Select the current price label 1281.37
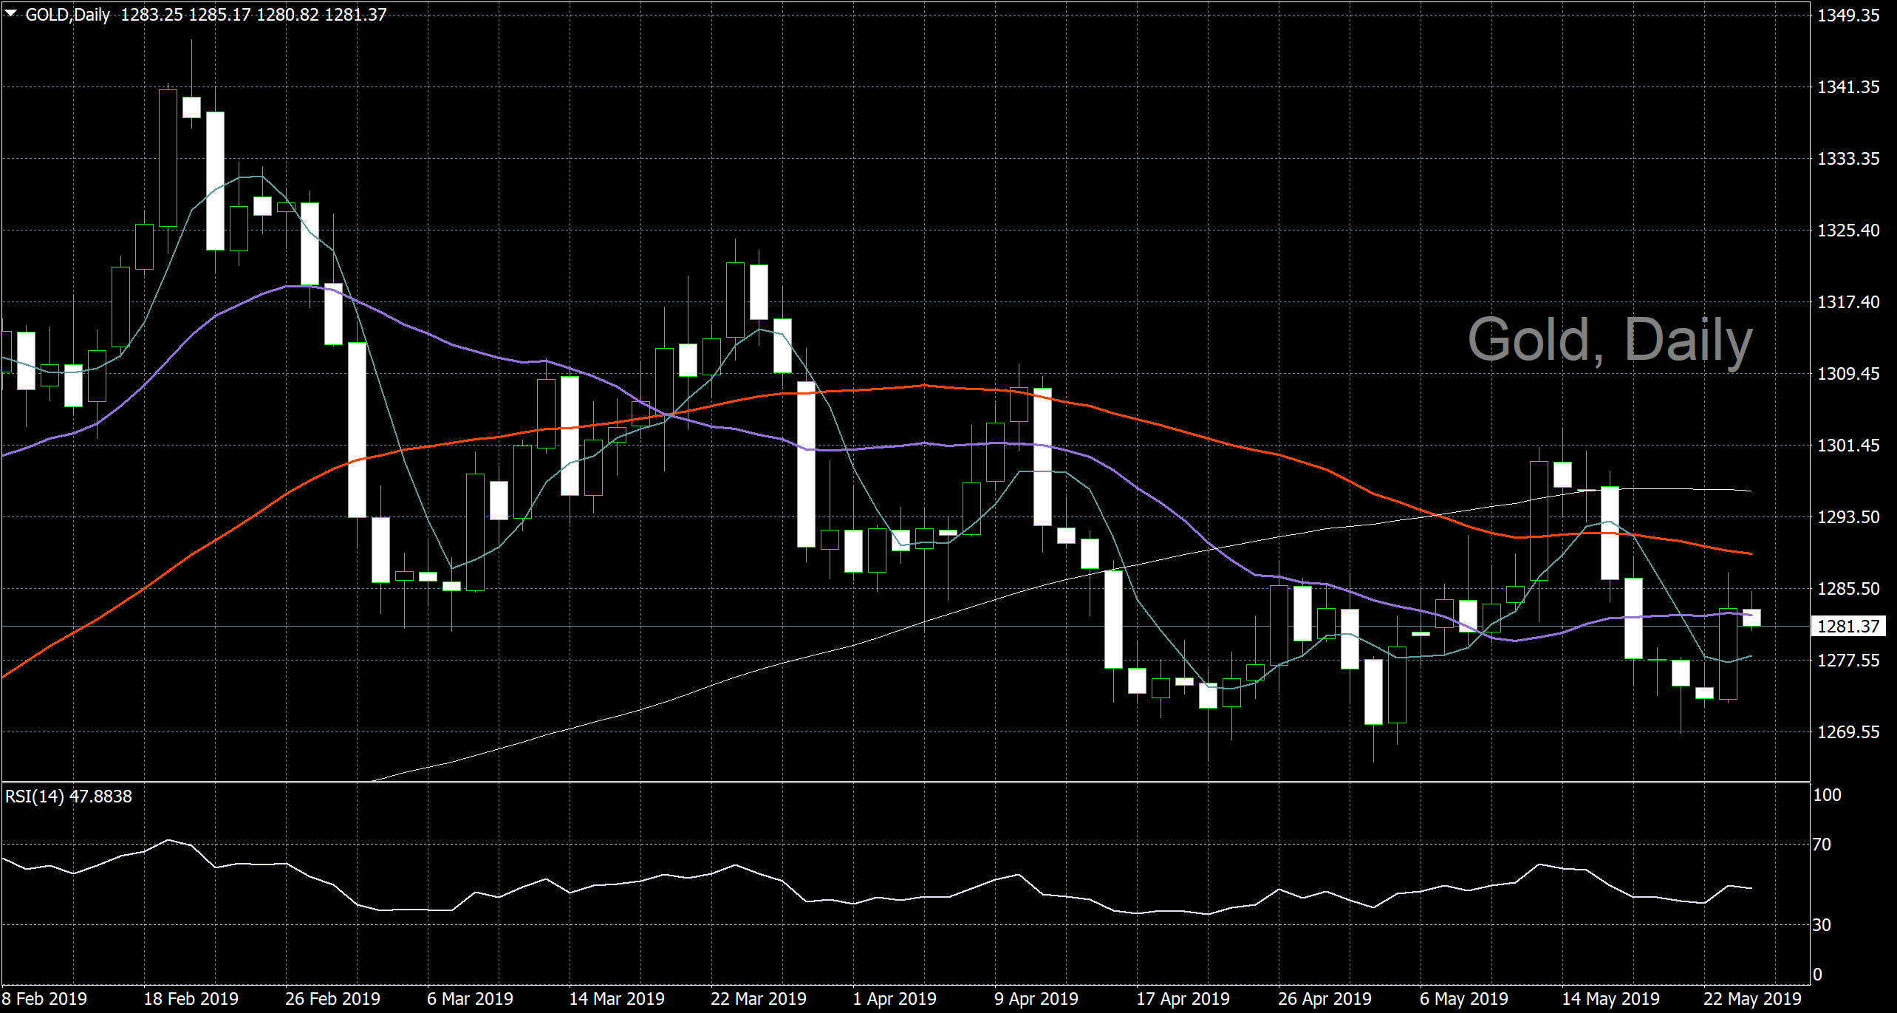Screen dimensions: 1897x1013 click(x=1848, y=627)
